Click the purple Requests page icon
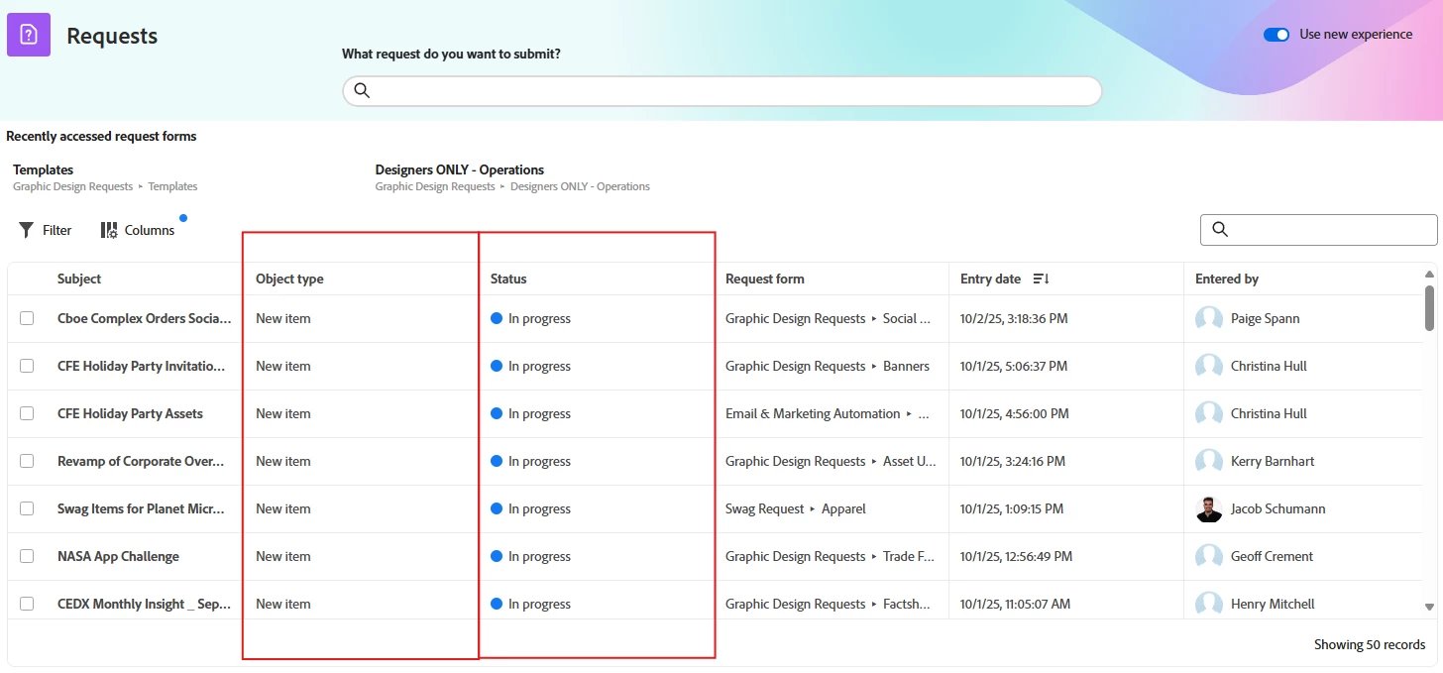The width and height of the screenshot is (1443, 673). coord(29,35)
